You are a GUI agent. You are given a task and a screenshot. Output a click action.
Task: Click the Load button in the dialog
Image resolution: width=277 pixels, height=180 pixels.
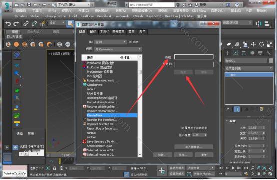pyautogui.click(x=162, y=155)
